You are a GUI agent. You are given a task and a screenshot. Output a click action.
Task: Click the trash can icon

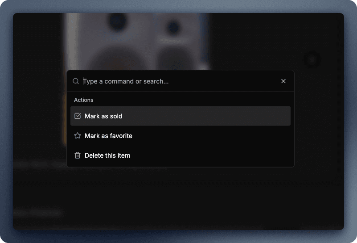(x=78, y=155)
